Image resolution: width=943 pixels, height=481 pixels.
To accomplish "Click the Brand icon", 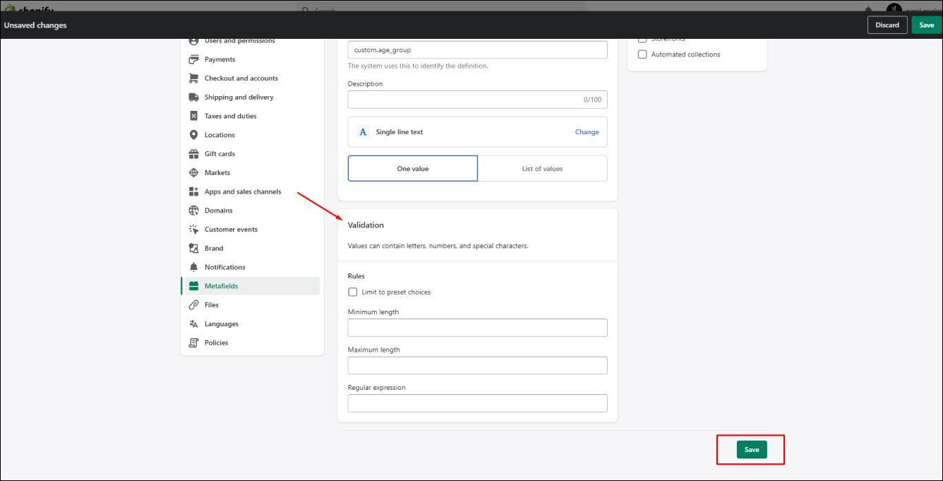I will (193, 249).
